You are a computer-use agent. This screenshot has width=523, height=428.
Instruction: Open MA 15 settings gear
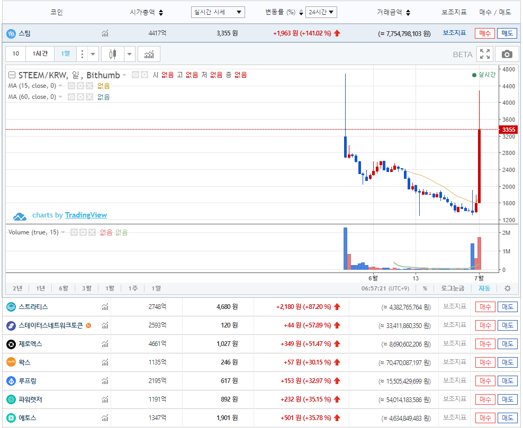coord(80,86)
